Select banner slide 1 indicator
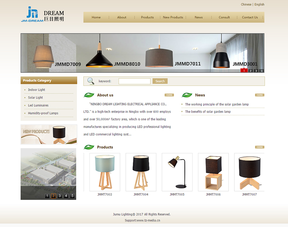This screenshot has height=227, width=288. [244, 71]
